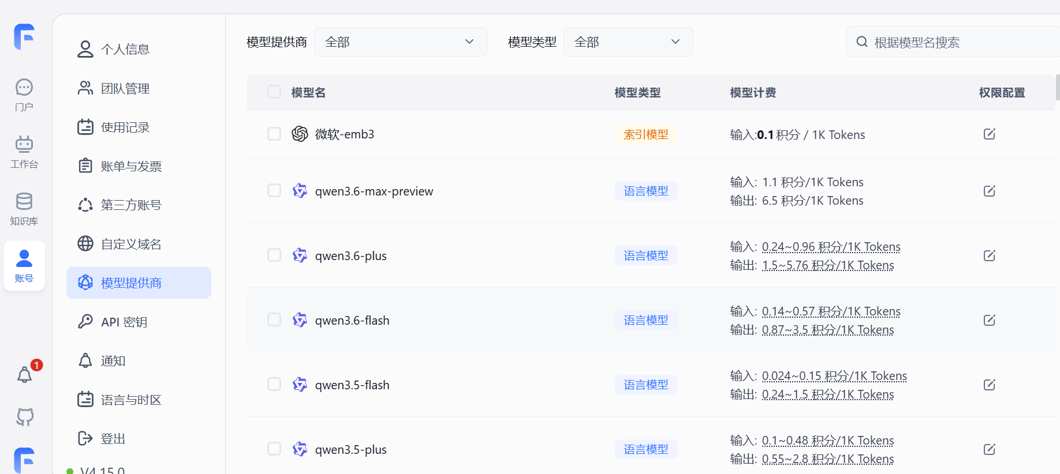
Task: Click output price 0.24~1.5 for qwen3.5-flash
Action: [x=828, y=394]
